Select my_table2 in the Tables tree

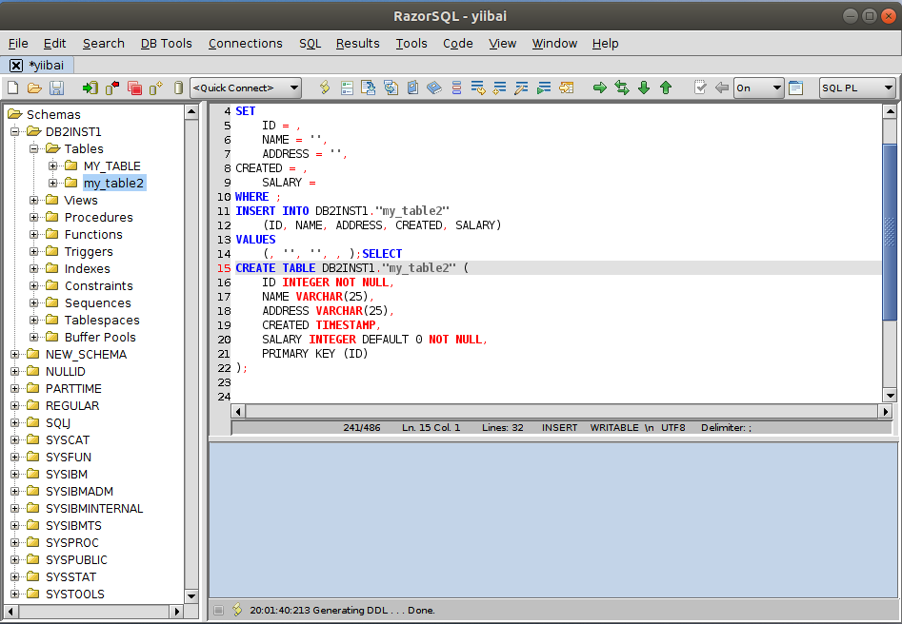[x=113, y=183]
